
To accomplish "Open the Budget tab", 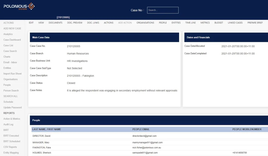I will 219,23.
